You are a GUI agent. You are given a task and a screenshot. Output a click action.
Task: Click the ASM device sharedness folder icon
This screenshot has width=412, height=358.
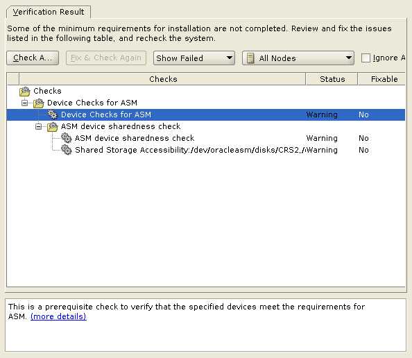click(52, 127)
